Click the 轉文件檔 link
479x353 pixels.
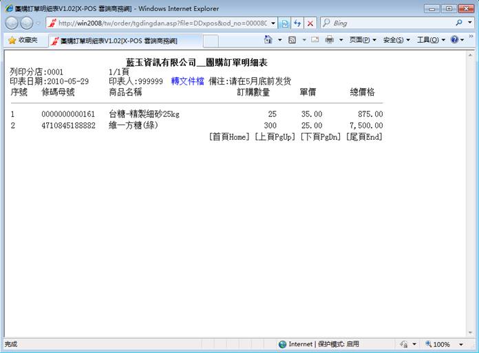(x=187, y=81)
